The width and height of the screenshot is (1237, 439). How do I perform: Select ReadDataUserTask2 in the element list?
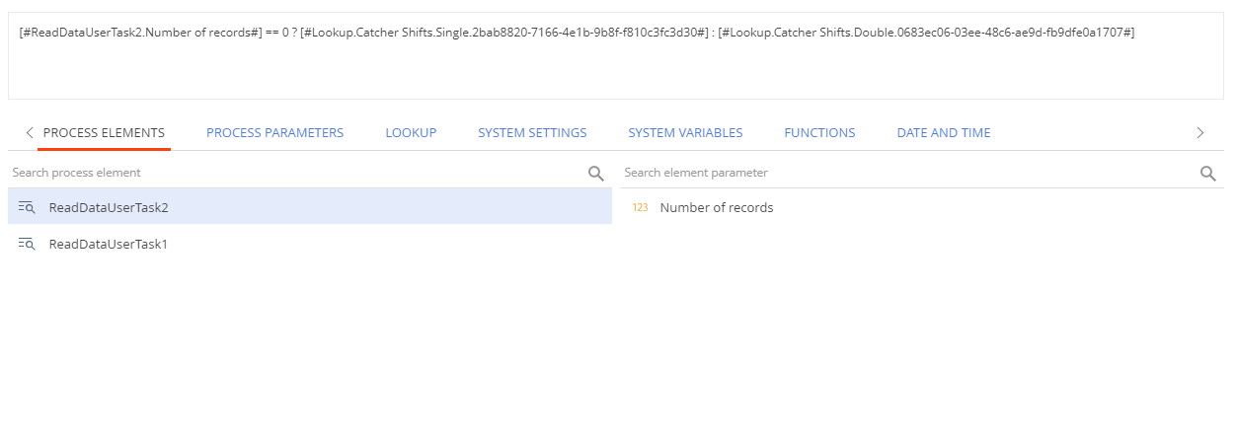(x=310, y=207)
